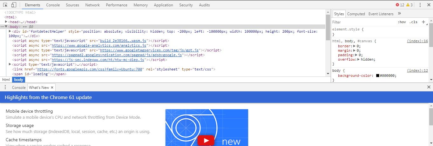Image resolution: width=433 pixels, height=146 pixels.
Task: Select the body breadcrumb item
Action: tap(18, 80)
